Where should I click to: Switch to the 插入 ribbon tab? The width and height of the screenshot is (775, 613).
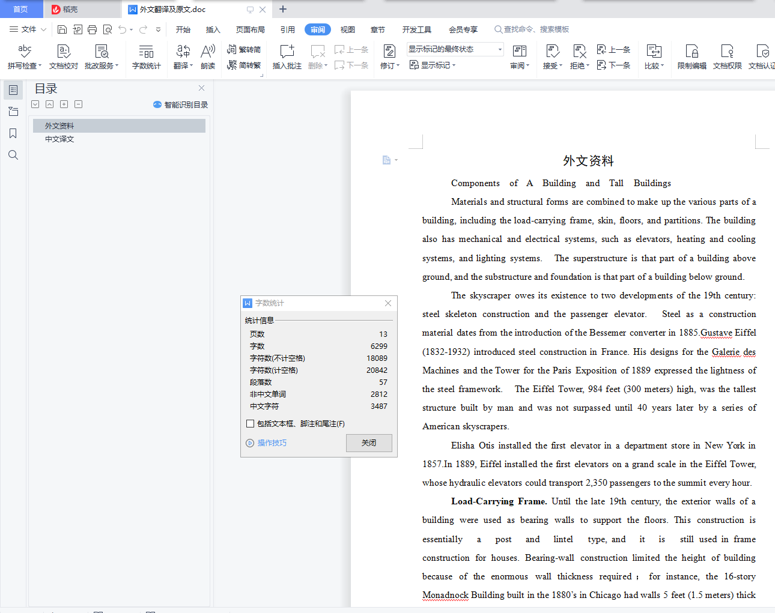[x=213, y=29]
